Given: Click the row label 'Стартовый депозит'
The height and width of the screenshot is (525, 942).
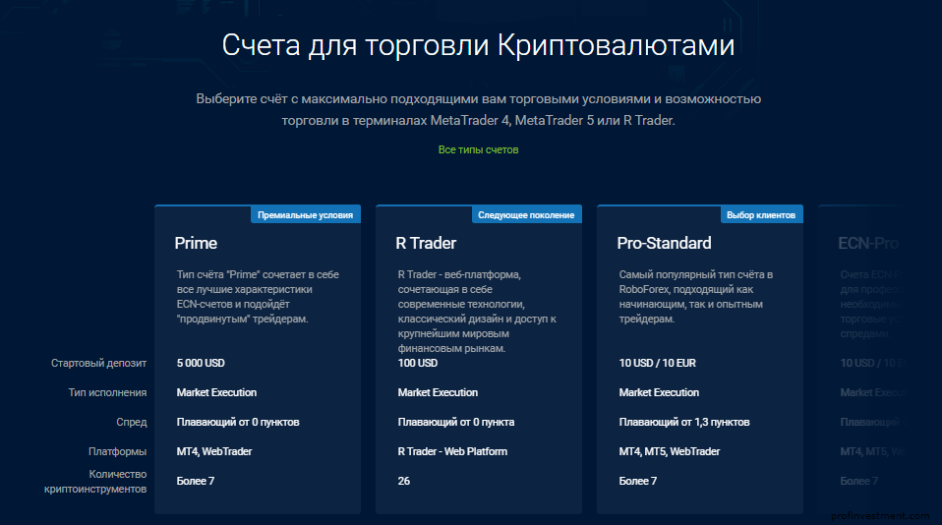Looking at the screenshot, I should (98, 363).
